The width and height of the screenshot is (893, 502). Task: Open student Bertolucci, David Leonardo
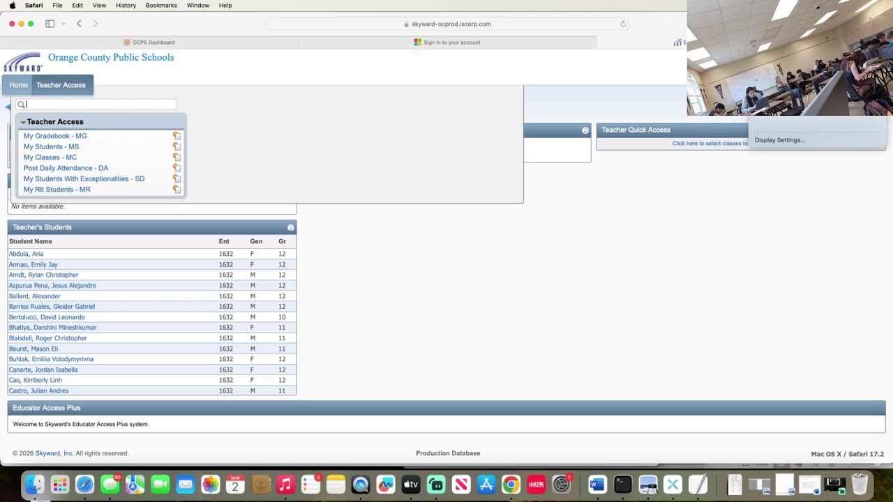[x=47, y=317]
